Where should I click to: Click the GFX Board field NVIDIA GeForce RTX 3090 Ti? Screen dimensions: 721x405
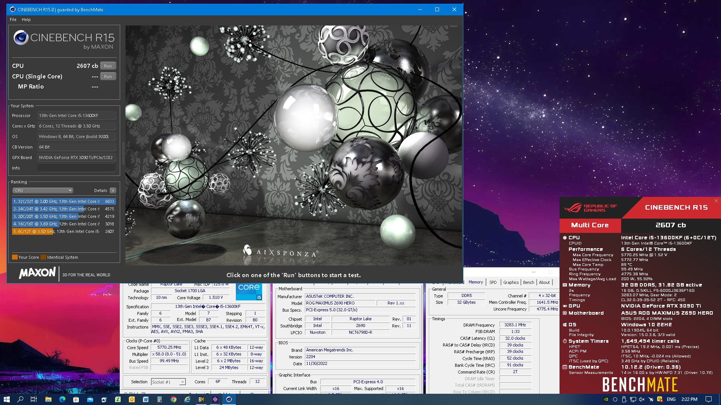click(77, 157)
